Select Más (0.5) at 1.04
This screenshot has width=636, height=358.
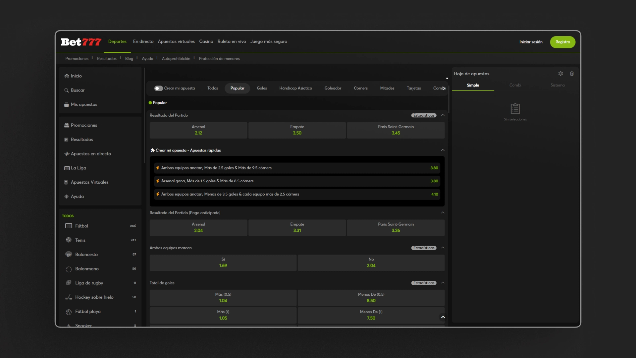tap(223, 298)
